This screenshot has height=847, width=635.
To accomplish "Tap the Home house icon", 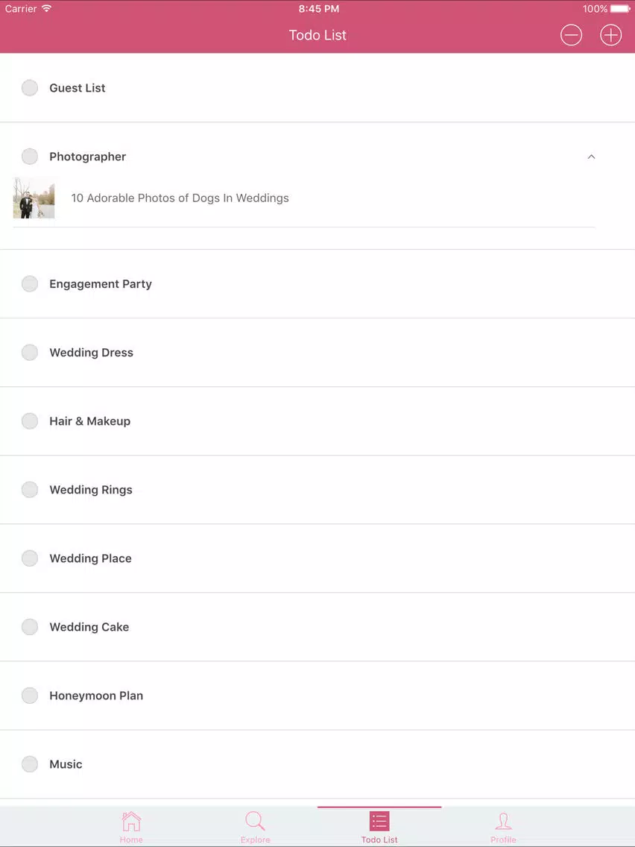I will (131, 822).
